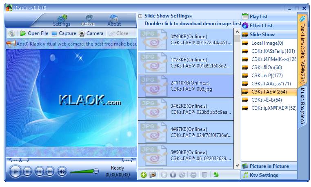This screenshot has height=187, width=311.
Task: Select the slide show category ending (66)
Action: coord(269,67)
